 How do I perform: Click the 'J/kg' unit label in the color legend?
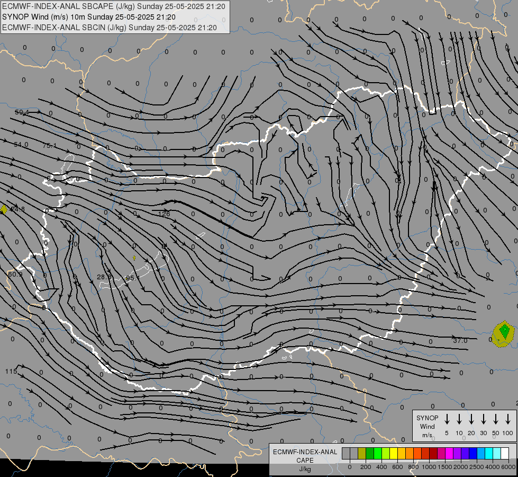point(305,469)
